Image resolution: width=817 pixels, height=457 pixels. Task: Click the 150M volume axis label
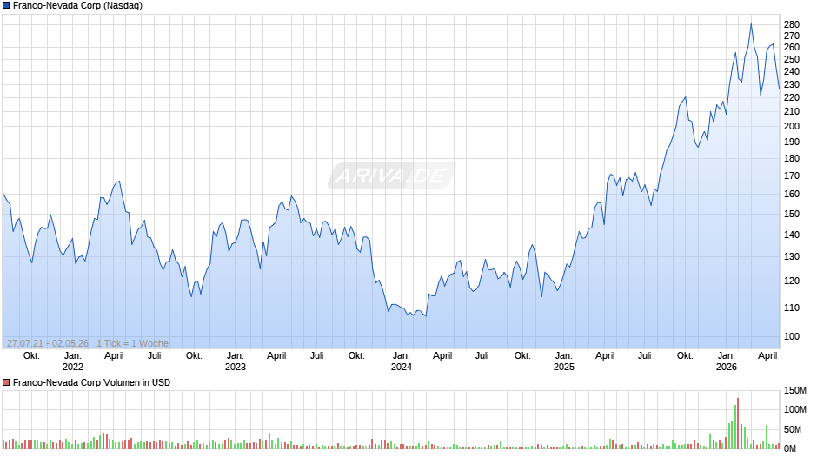[795, 390]
